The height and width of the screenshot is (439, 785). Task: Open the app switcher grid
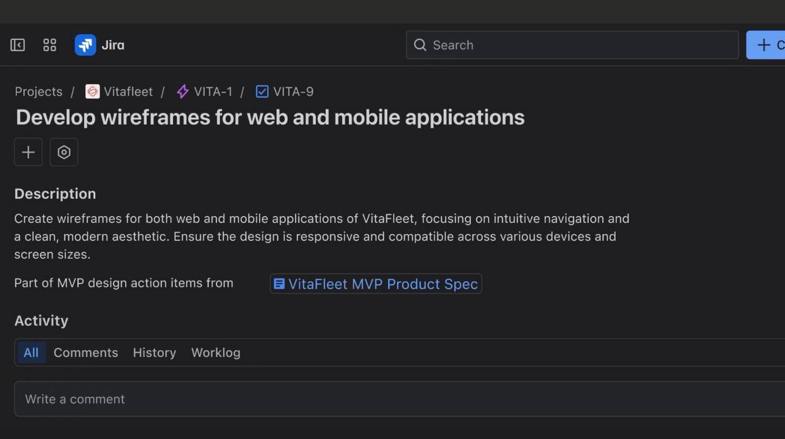pyautogui.click(x=49, y=45)
